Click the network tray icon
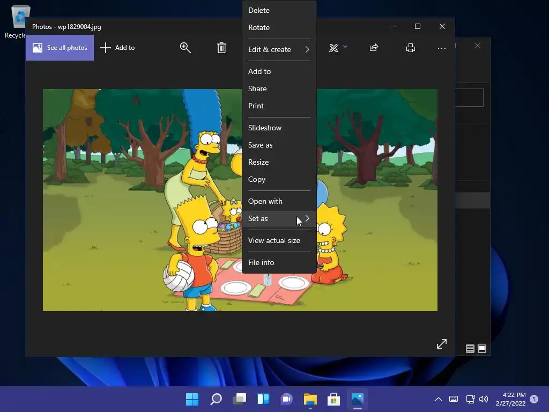Image resolution: width=549 pixels, height=412 pixels. 470,399
